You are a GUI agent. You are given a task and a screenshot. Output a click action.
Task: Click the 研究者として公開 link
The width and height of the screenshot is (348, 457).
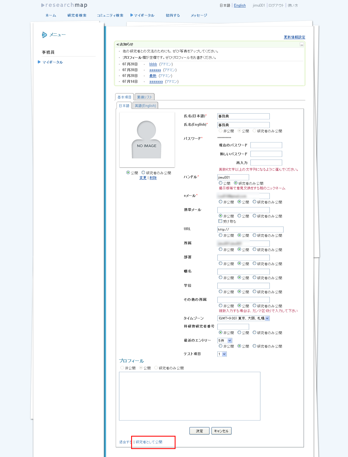149,442
